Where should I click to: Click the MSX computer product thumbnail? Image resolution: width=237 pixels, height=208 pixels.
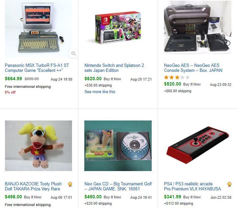coord(39,29)
